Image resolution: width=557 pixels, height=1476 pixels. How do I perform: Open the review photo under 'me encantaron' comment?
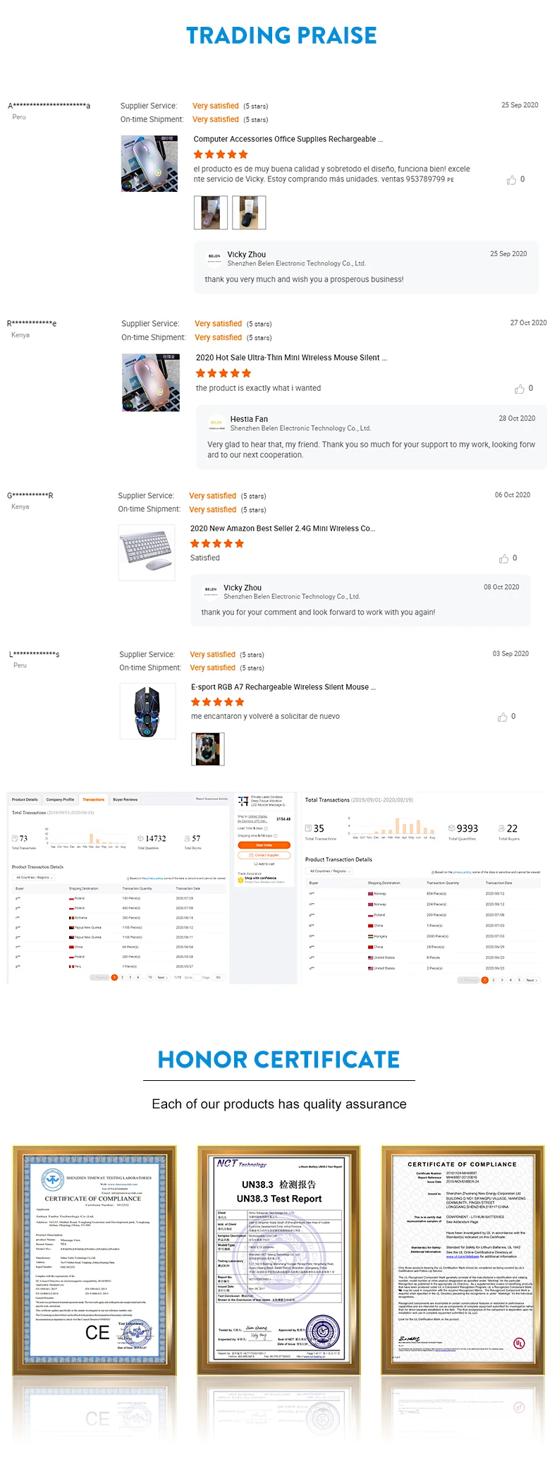[x=208, y=749]
